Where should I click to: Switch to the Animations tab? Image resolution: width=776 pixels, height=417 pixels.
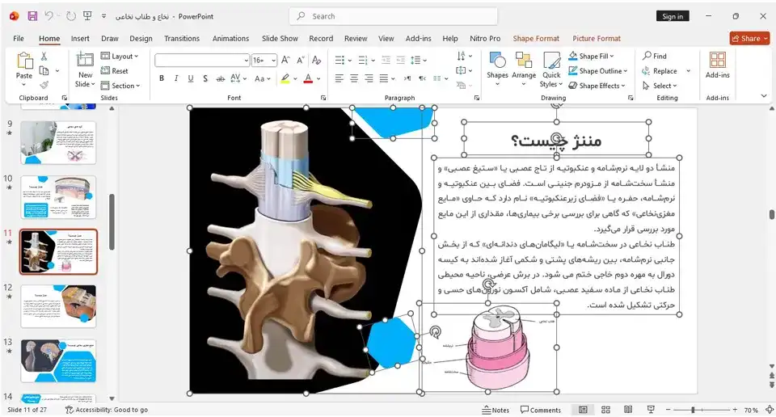coord(230,39)
